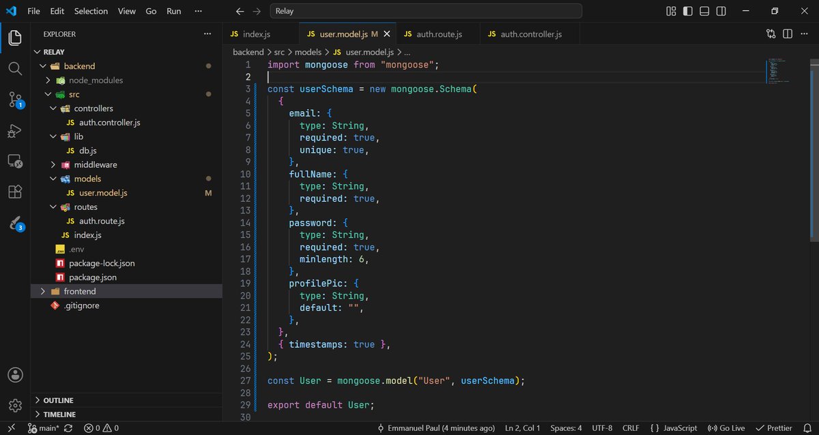The height and width of the screenshot is (435, 819).
Task: Open notifications bell in status bar
Action: (x=807, y=428)
